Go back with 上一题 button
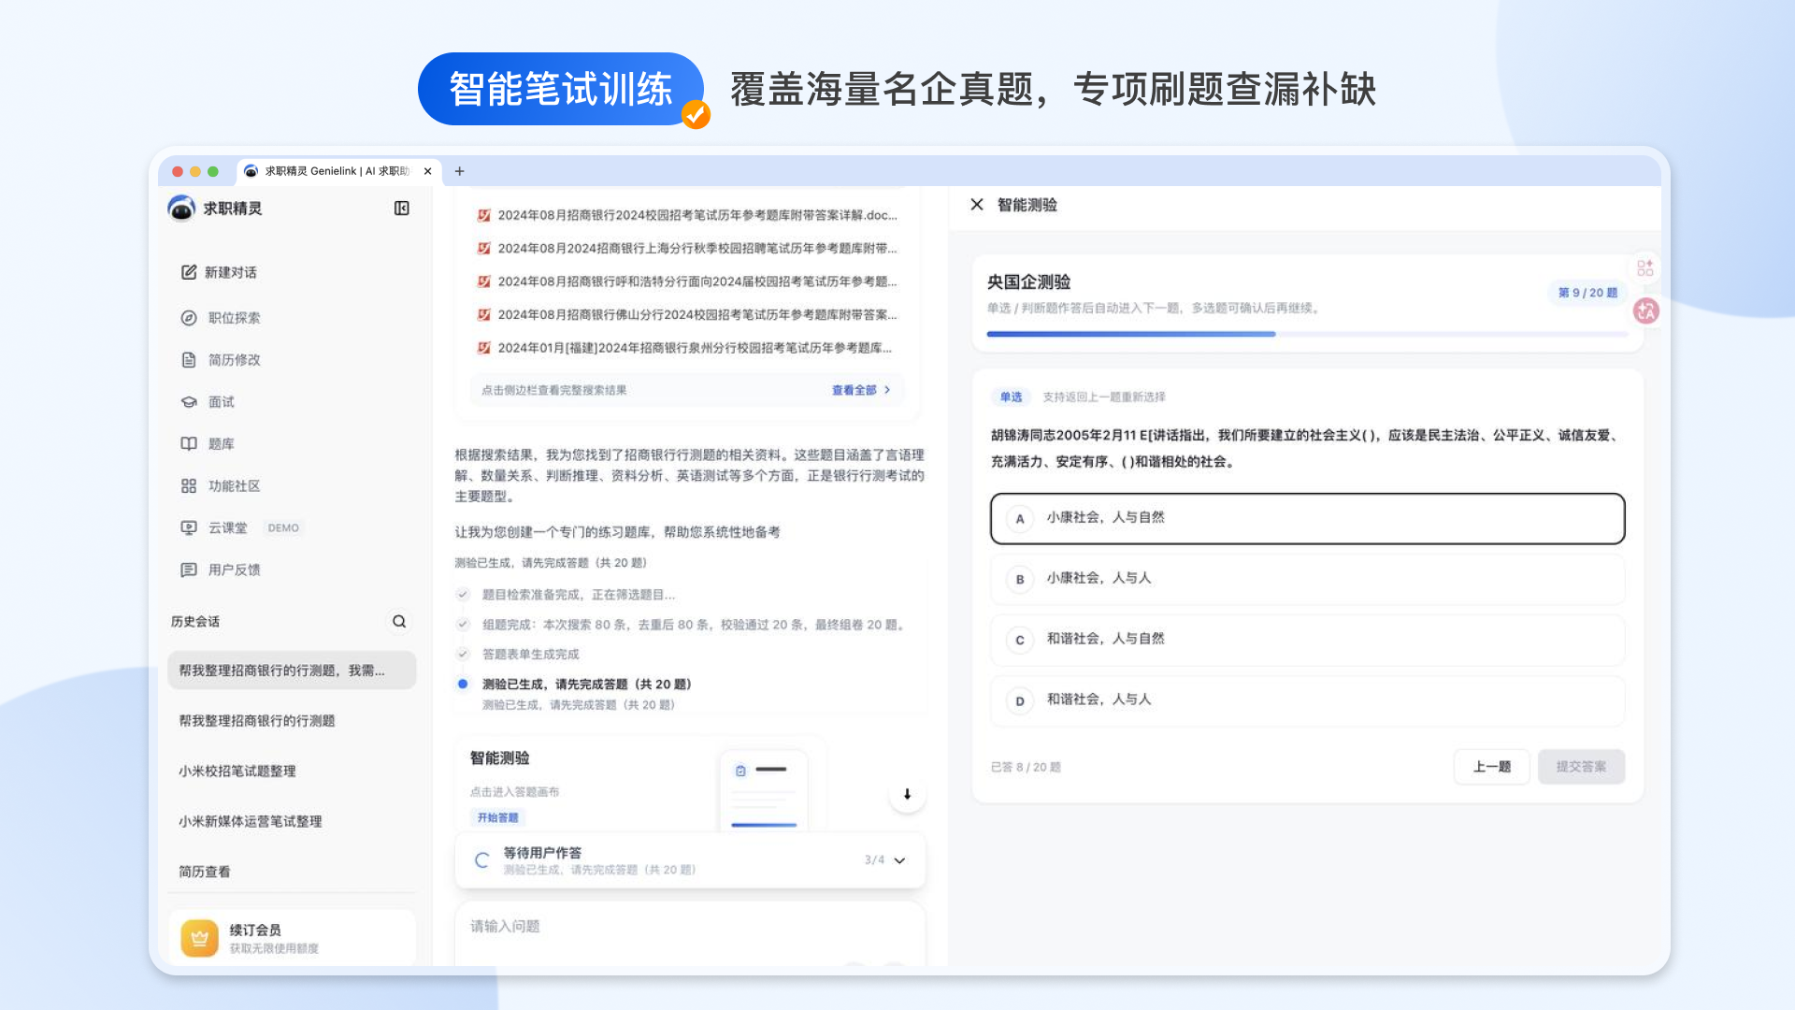The width and height of the screenshot is (1795, 1010). (1492, 767)
